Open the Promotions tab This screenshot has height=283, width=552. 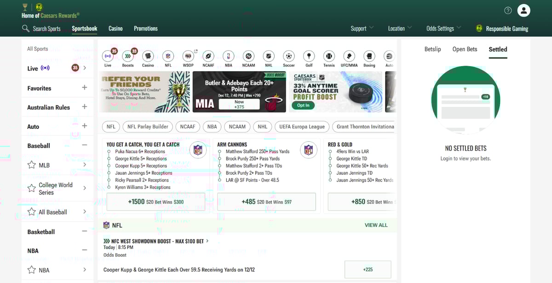146,28
